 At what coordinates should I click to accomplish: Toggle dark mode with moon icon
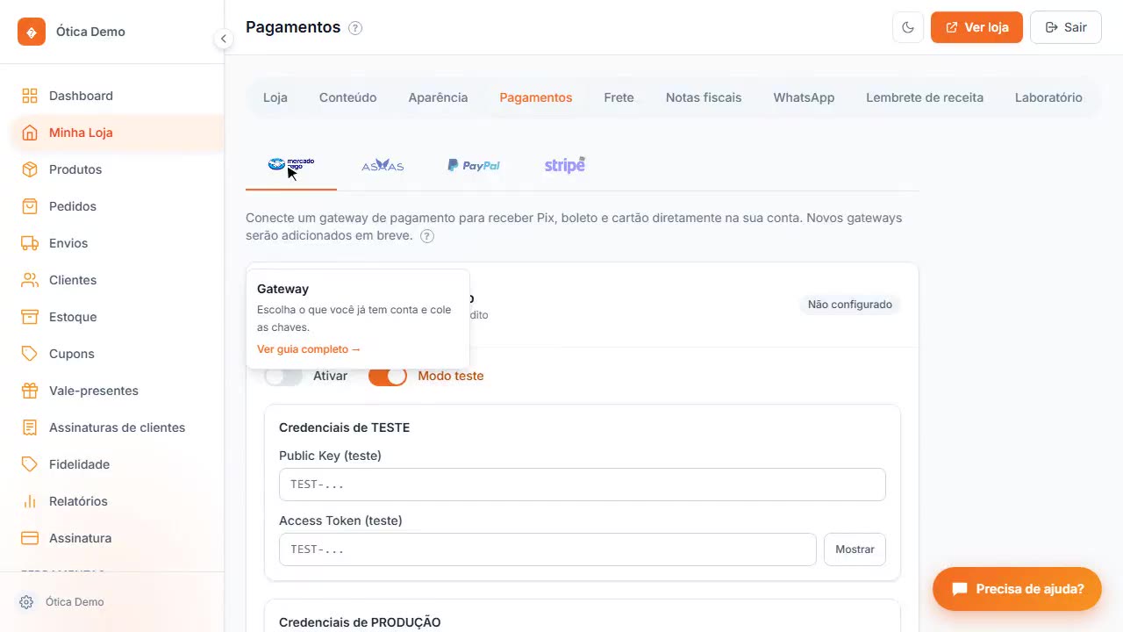[908, 27]
